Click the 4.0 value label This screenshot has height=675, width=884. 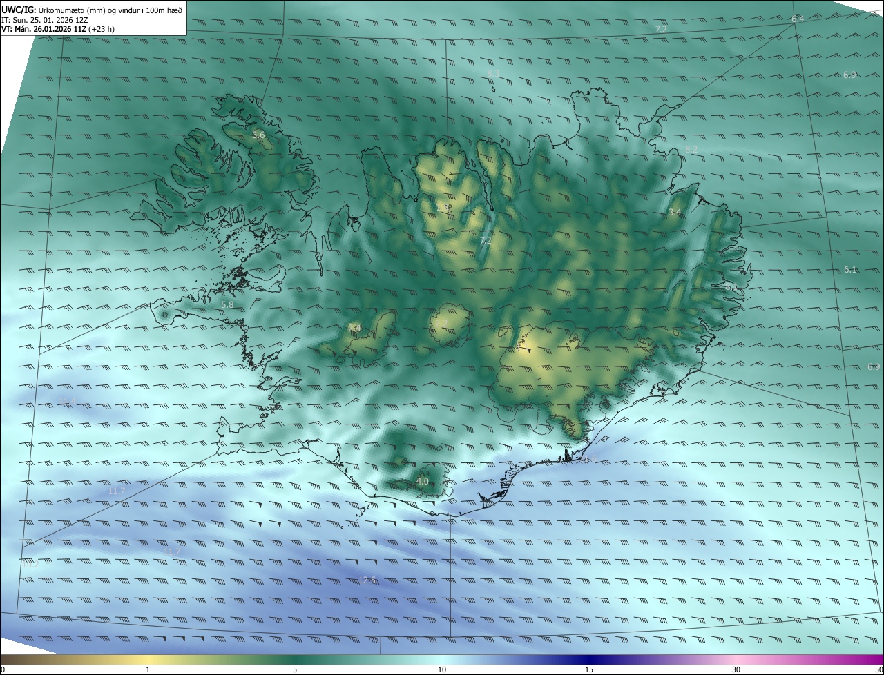click(x=423, y=481)
